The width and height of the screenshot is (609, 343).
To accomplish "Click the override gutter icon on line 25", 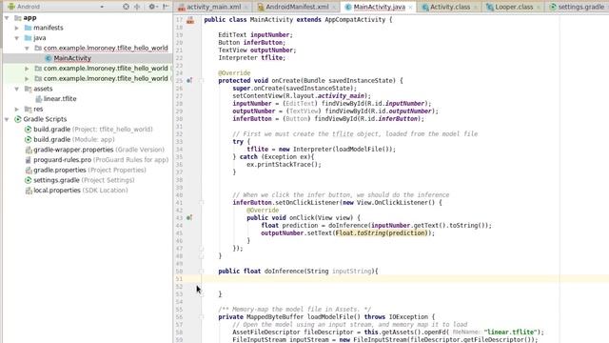I will (x=189, y=80).
